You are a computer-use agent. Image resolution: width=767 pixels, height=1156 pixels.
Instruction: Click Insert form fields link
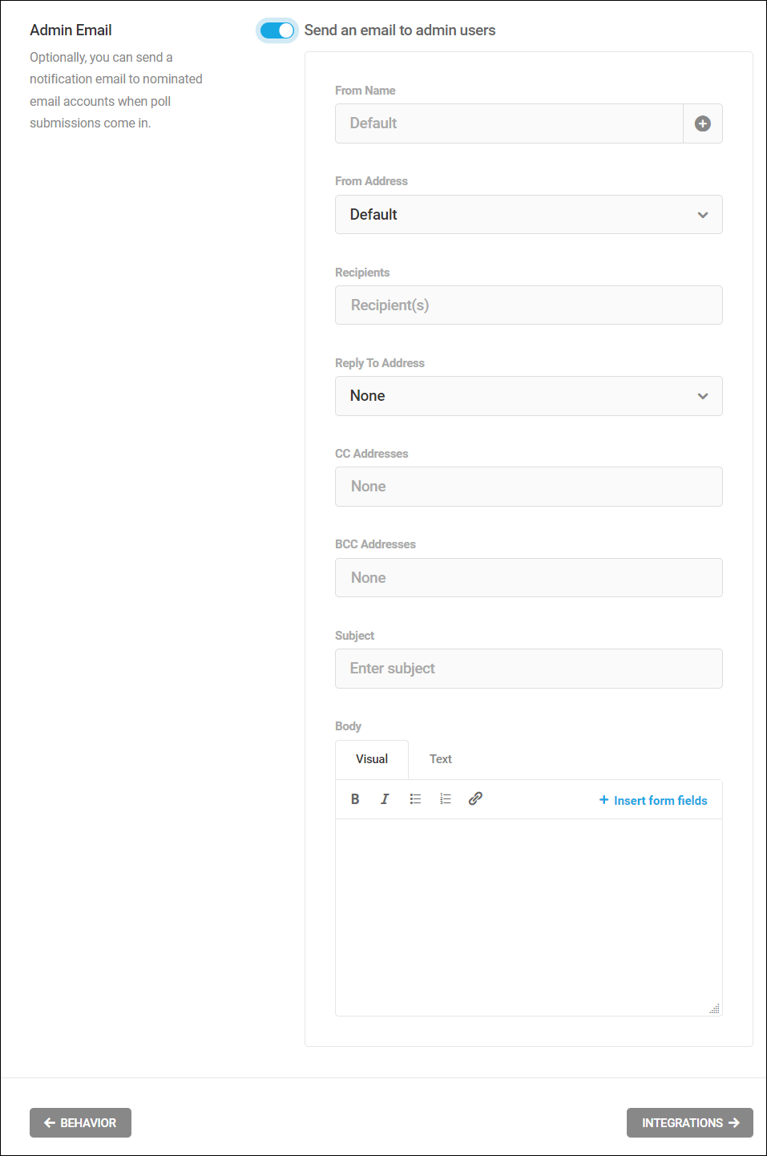point(653,800)
